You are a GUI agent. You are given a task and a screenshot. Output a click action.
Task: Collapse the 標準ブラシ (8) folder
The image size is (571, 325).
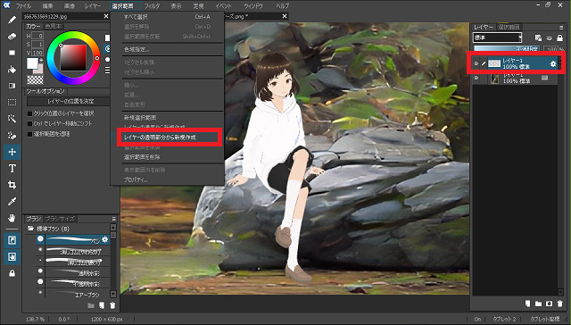click(x=30, y=229)
